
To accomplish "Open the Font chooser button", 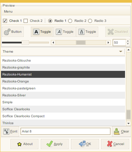I will 10,131.
